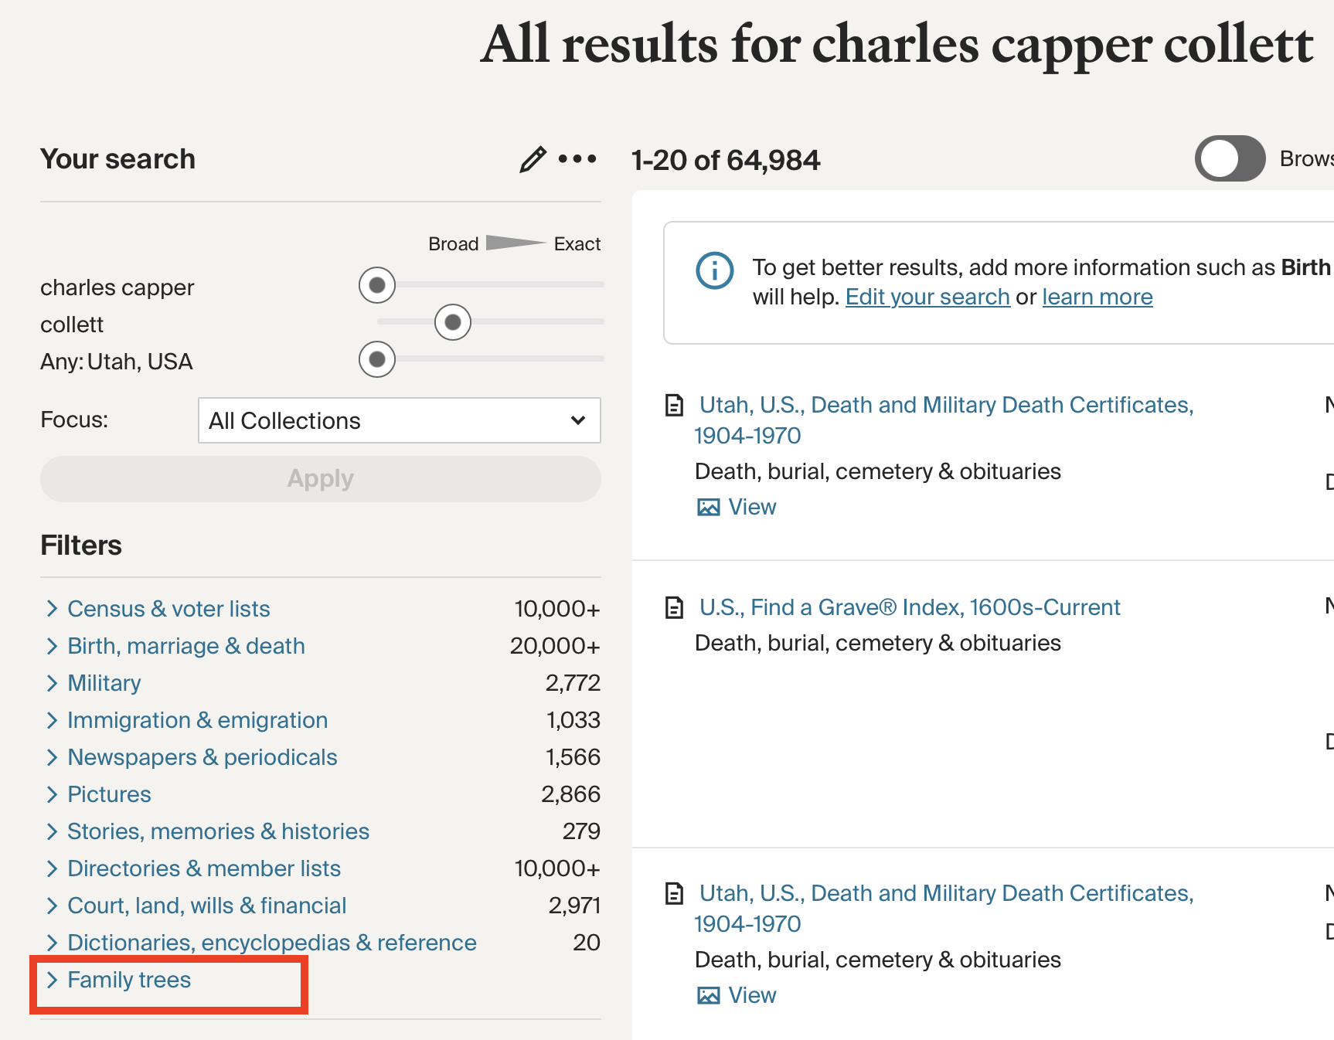Viewport: 1334px width, 1040px height.
Task: Click record icon beside first Utah Death Certificates result
Action: (675, 406)
